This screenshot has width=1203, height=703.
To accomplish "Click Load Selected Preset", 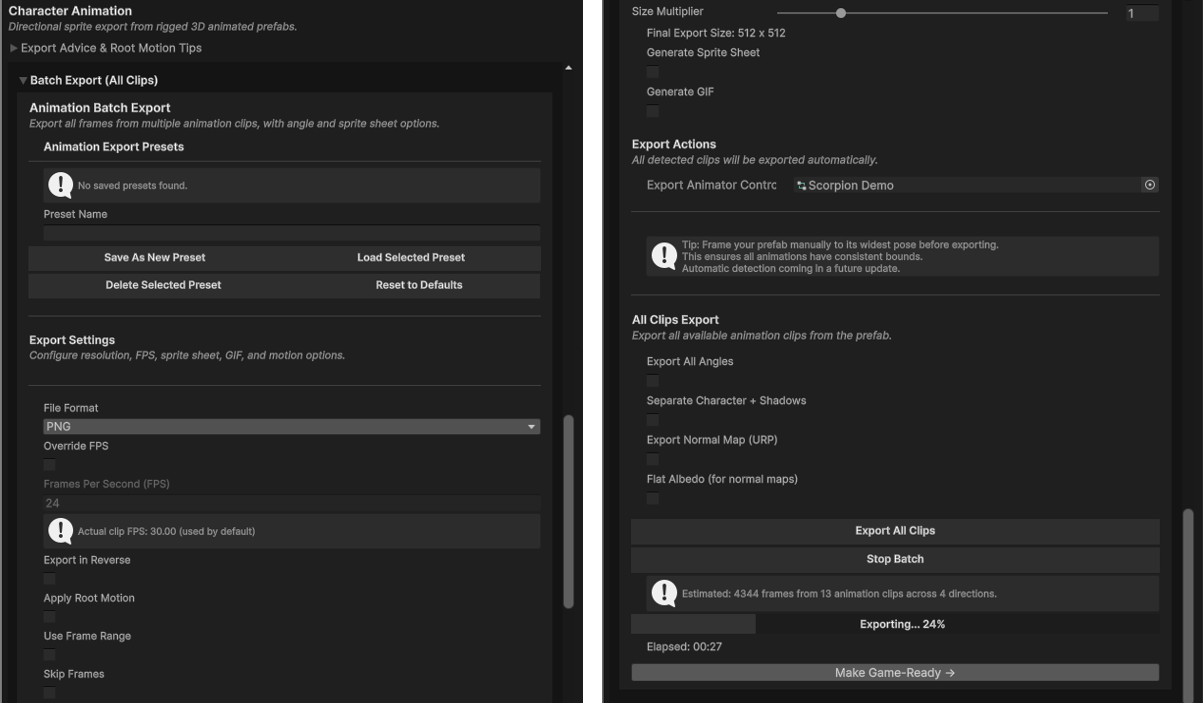I will click(x=411, y=258).
